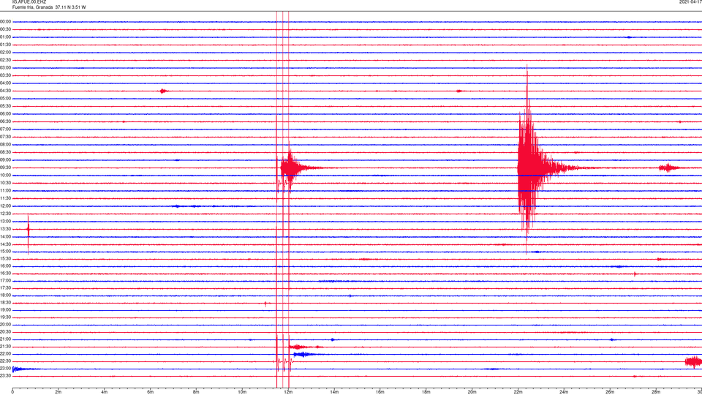702x395 pixels.
Task: Click the 10m tick label on time axis
Action: pos(242,392)
